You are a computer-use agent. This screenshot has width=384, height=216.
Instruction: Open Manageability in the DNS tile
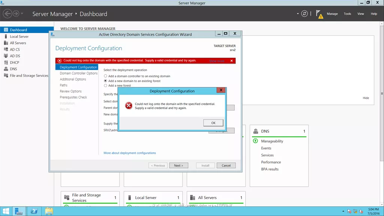pyautogui.click(x=272, y=141)
